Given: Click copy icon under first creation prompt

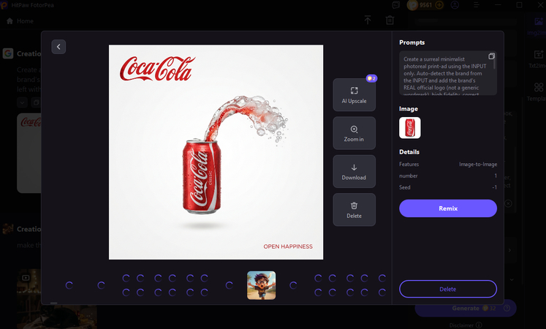Looking at the screenshot, I should pyautogui.click(x=36, y=102).
